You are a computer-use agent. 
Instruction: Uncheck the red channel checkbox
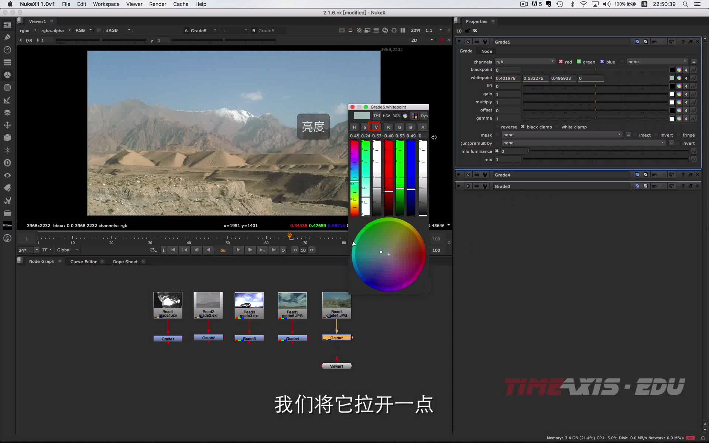point(561,62)
